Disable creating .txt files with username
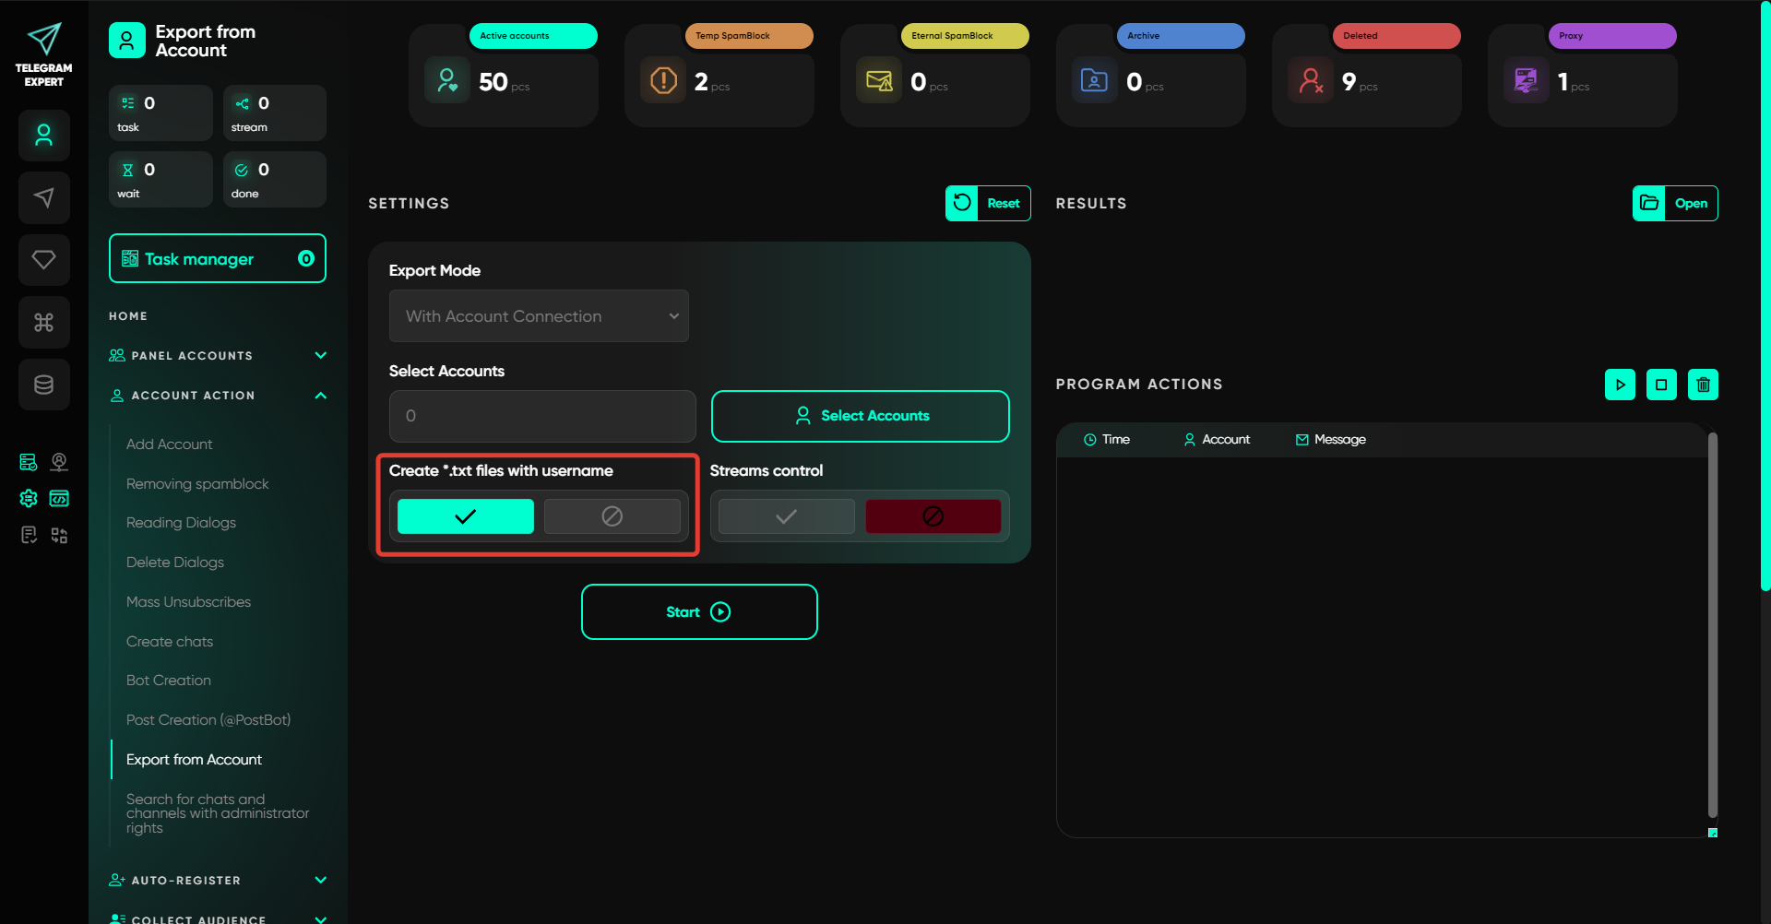The image size is (1771, 924). 612,516
